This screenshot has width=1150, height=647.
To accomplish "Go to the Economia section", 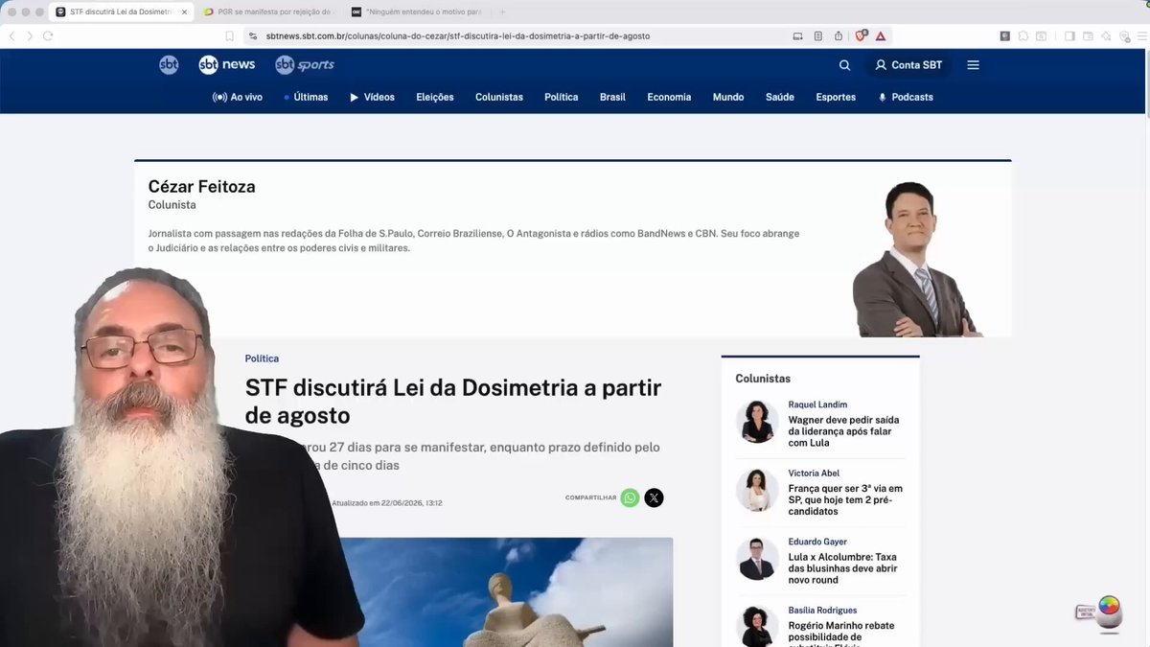I will [x=669, y=97].
